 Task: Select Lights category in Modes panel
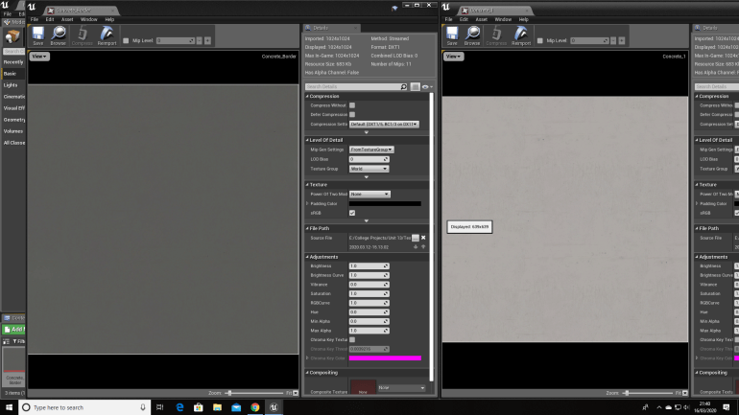pos(11,85)
